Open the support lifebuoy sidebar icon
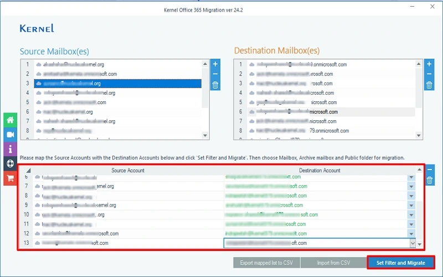Viewport: 443px width, 277px height. click(x=10, y=163)
